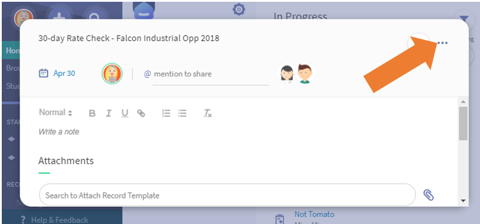Toggle italic text formatting
The width and height of the screenshot is (480, 224).
108,114
